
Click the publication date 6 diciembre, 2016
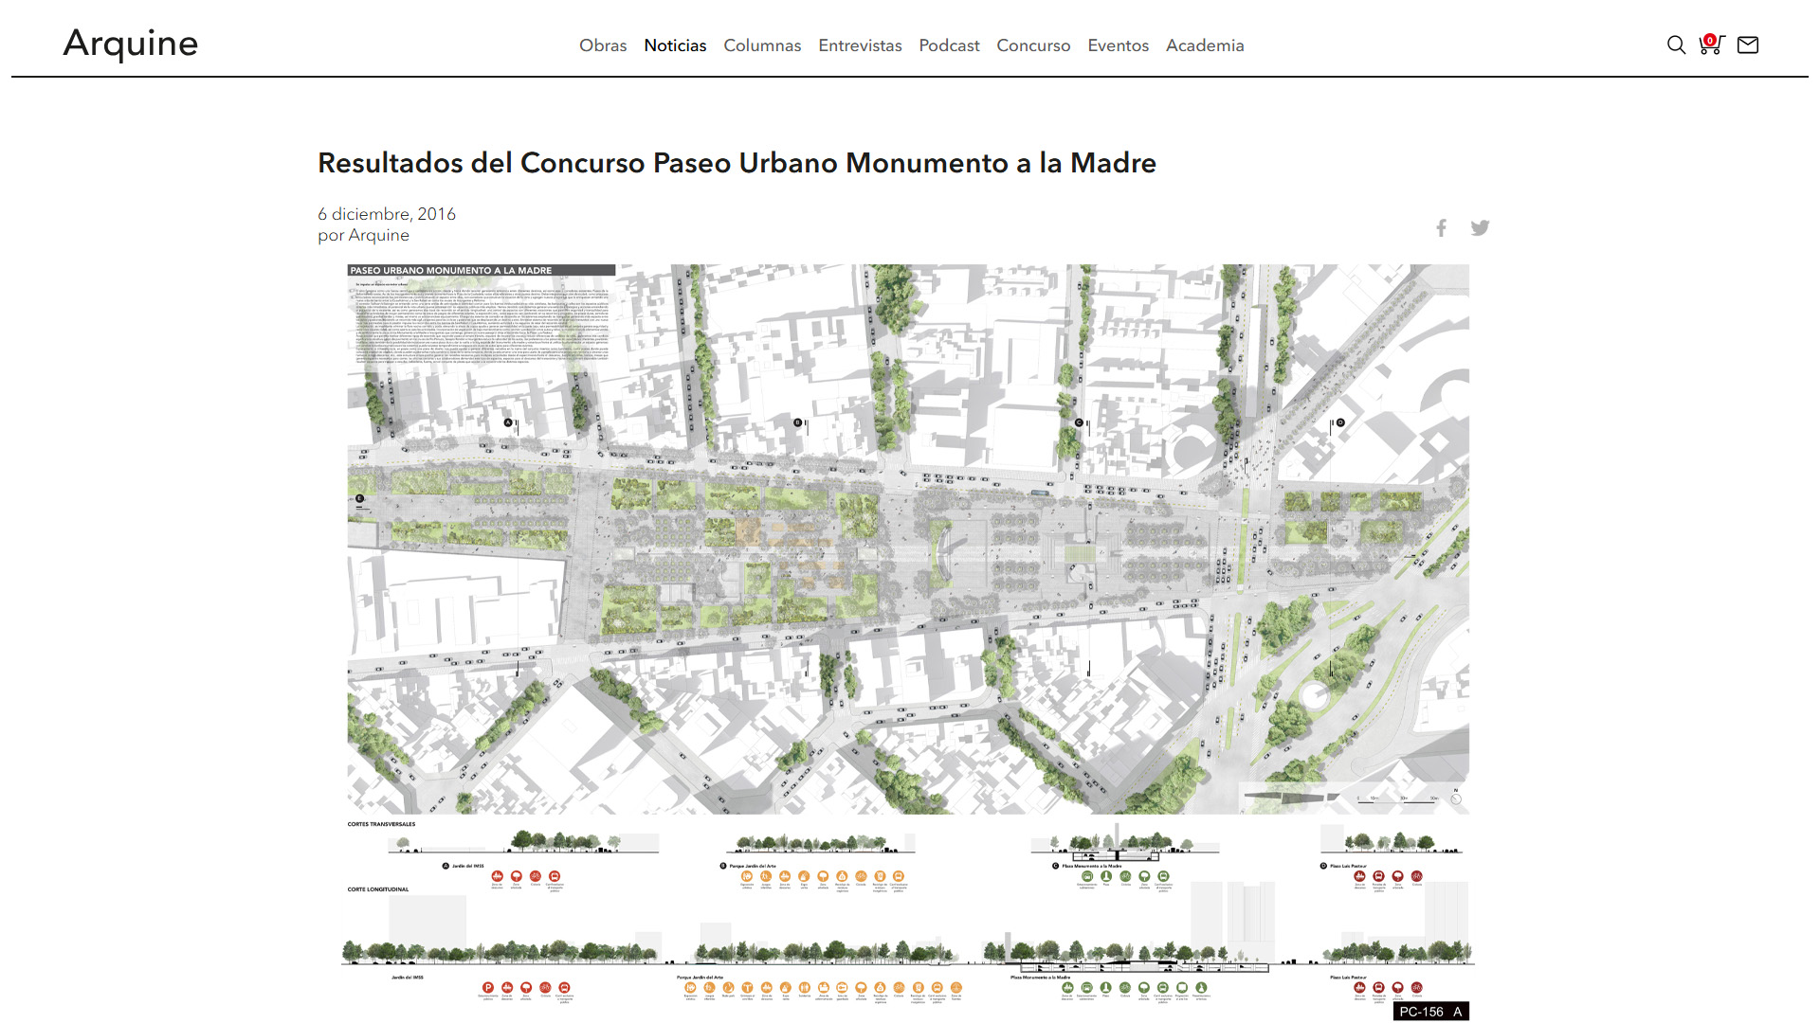[x=387, y=214]
